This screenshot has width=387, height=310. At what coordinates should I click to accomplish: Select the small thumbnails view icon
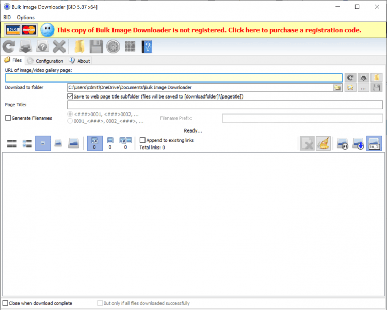[43, 143]
